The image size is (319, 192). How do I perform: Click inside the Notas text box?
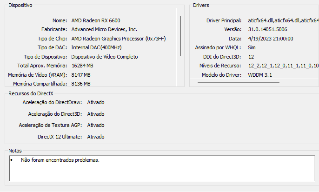pyautogui.click(x=162, y=168)
